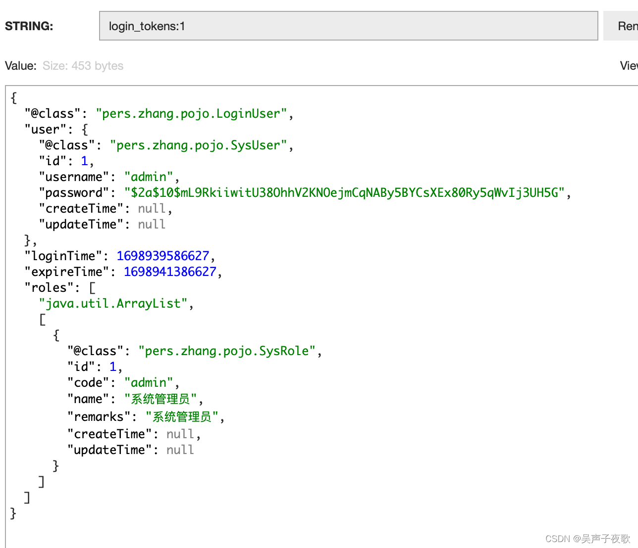Click the "name" value 系统管理员
638x548 pixels.
(160, 399)
